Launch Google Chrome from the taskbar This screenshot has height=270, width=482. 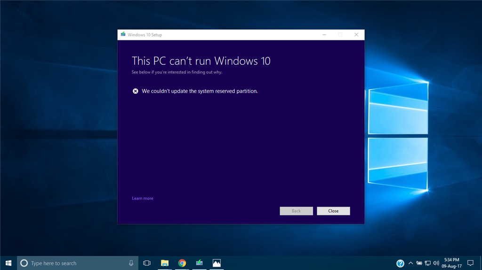182,263
